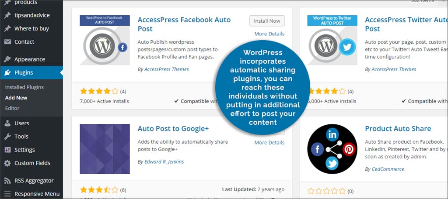Install AccessPress Facebook Auto Post now
448x199 pixels.
pyautogui.click(x=267, y=21)
